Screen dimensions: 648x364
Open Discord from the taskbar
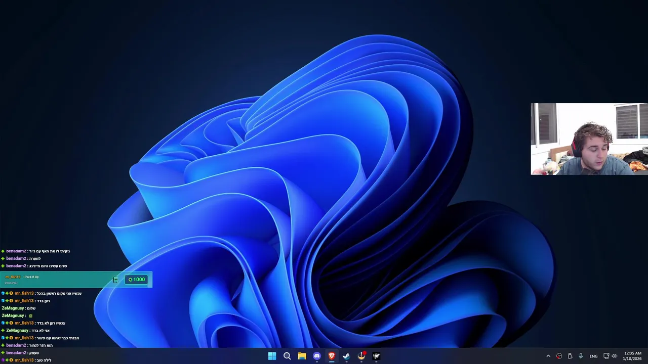[x=317, y=356]
